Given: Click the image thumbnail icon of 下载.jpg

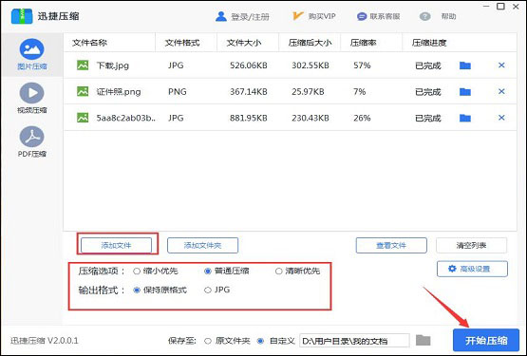Looking at the screenshot, I should point(83,65).
